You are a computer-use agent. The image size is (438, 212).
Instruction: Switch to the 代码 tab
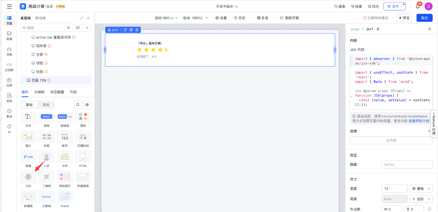[73, 92]
